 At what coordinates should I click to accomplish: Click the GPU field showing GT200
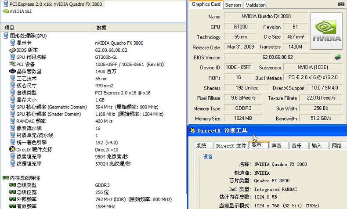[241, 27]
